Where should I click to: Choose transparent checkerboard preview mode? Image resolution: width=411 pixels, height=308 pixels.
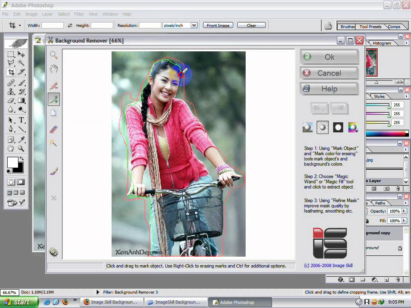[x=323, y=127]
